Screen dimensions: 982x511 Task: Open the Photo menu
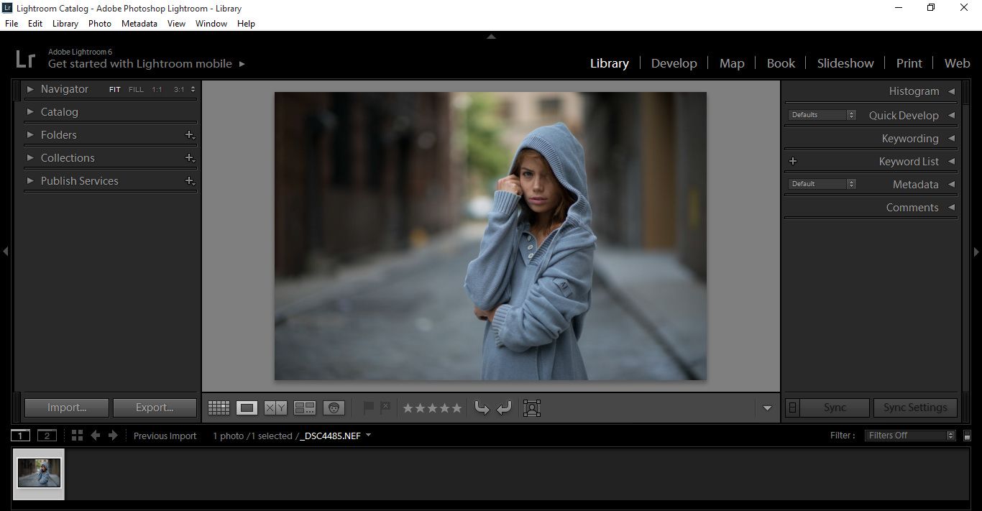tap(100, 24)
